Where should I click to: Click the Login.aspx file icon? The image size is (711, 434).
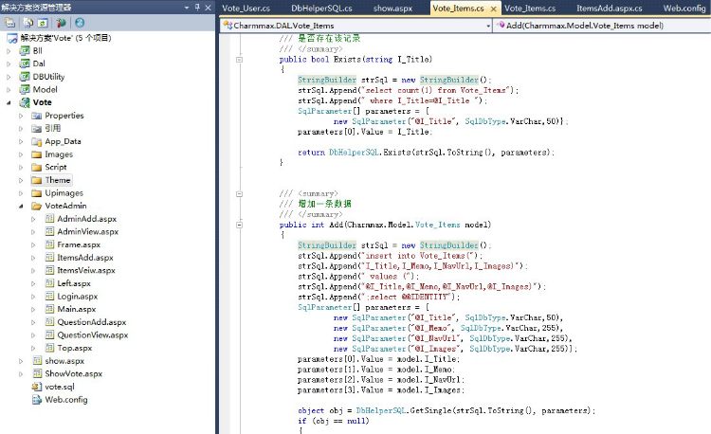pyautogui.click(x=50, y=297)
